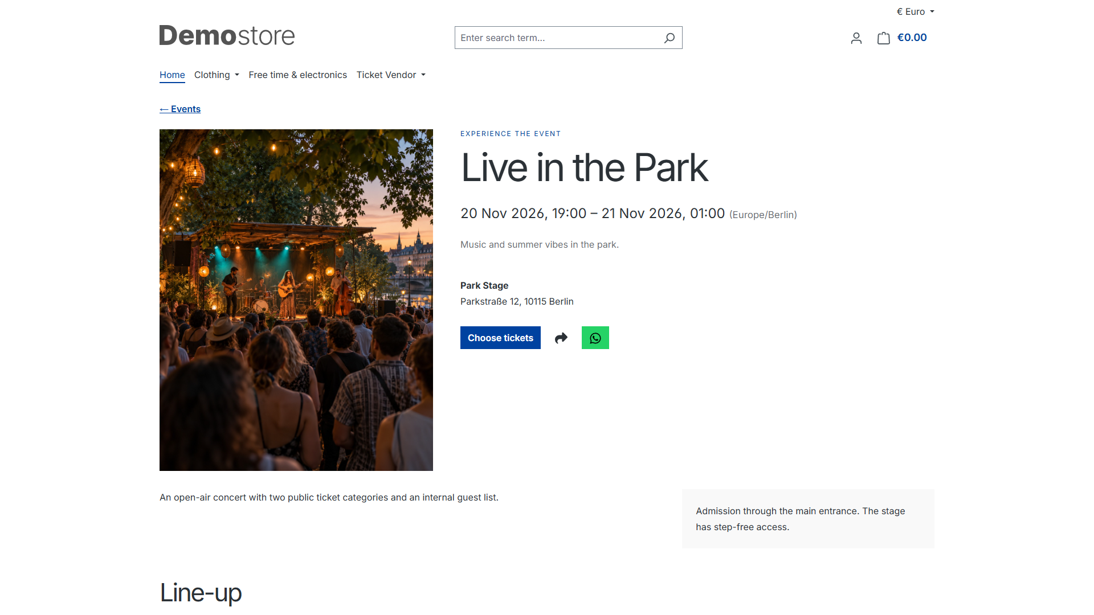Open the user account icon
Screen dimensions: 1094x615
tap(856, 38)
